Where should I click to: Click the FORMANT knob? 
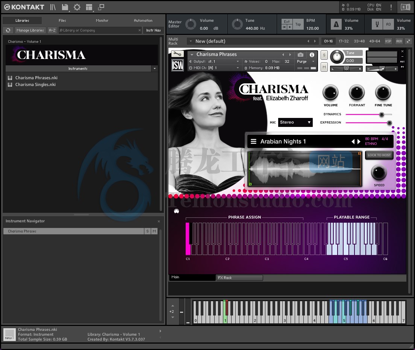[x=356, y=92]
